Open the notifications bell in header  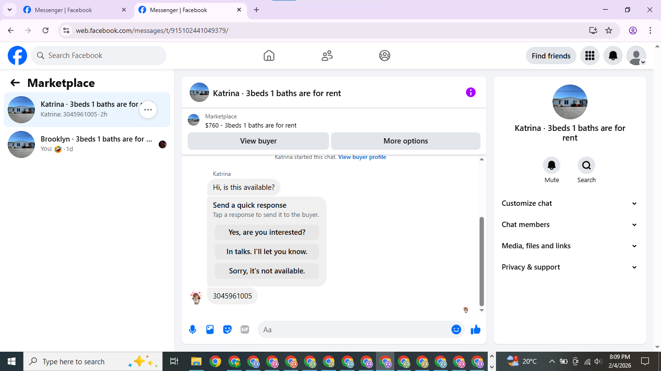(x=613, y=56)
